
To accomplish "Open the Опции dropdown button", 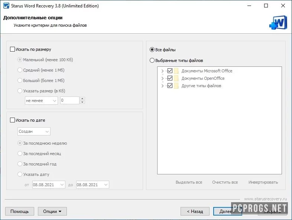I will pos(52,211).
